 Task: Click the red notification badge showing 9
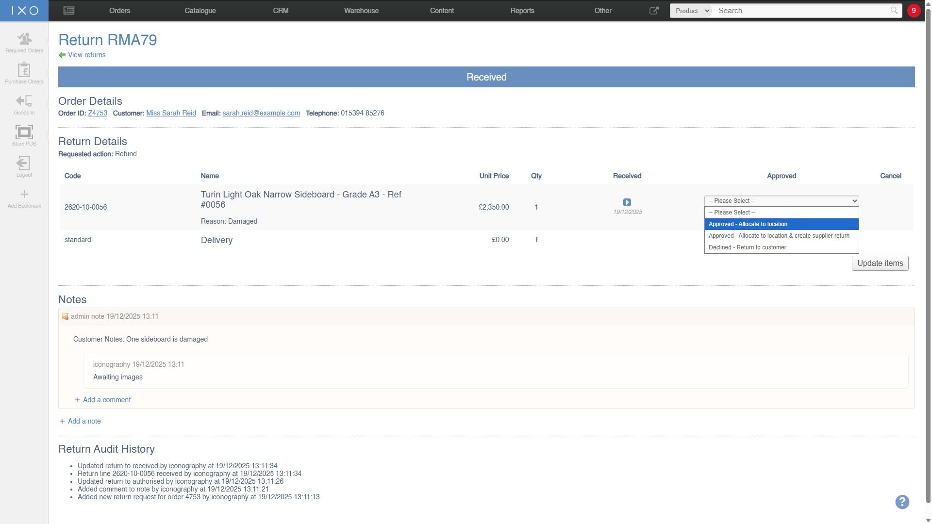pyautogui.click(x=914, y=11)
